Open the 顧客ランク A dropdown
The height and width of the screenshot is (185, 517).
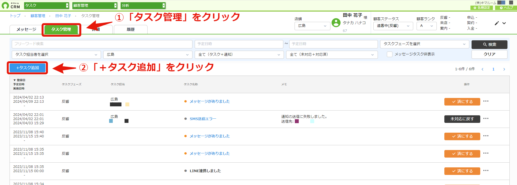[426, 26]
